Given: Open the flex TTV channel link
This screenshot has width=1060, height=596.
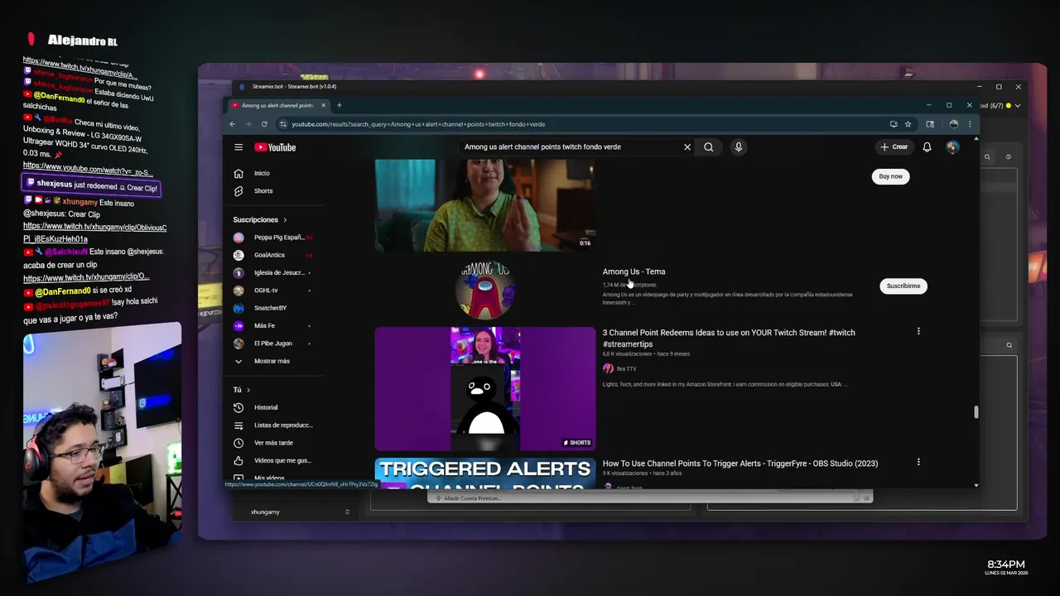Looking at the screenshot, I should (x=626, y=369).
